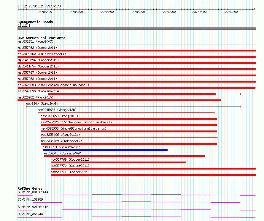Click the nsv832351 (Wong2007) variant label
This screenshot has height=221, width=264.
(x=36, y=41)
